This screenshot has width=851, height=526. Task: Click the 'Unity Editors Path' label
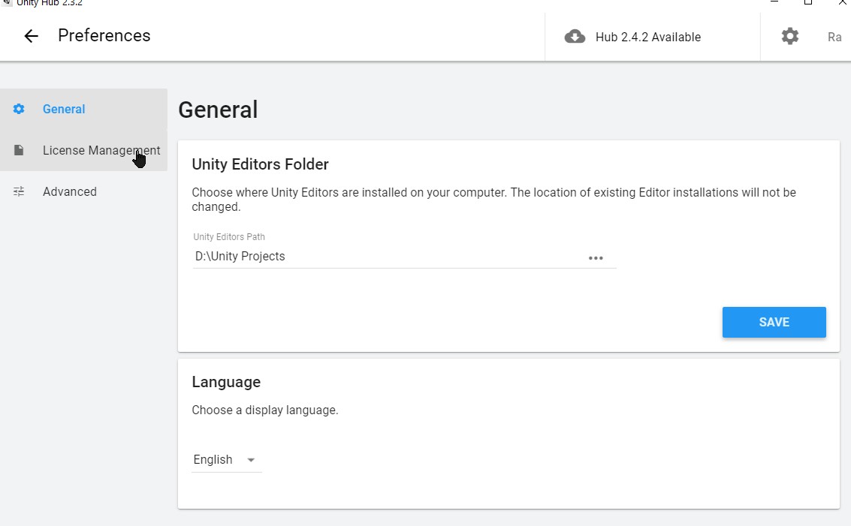[x=229, y=237]
